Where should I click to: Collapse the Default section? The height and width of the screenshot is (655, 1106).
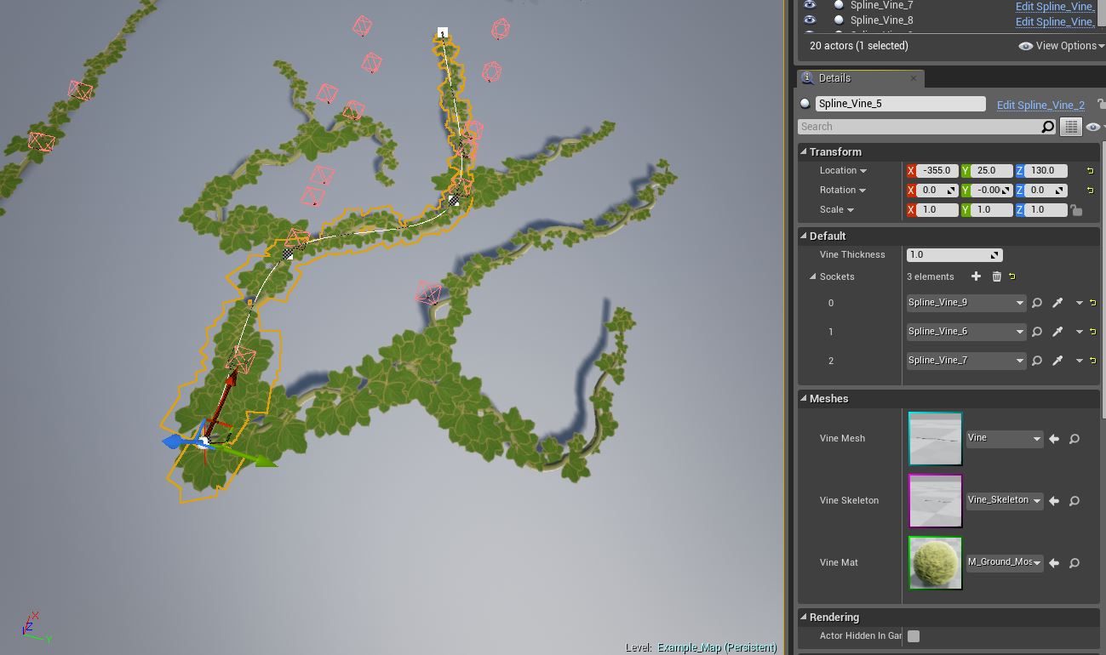point(804,236)
